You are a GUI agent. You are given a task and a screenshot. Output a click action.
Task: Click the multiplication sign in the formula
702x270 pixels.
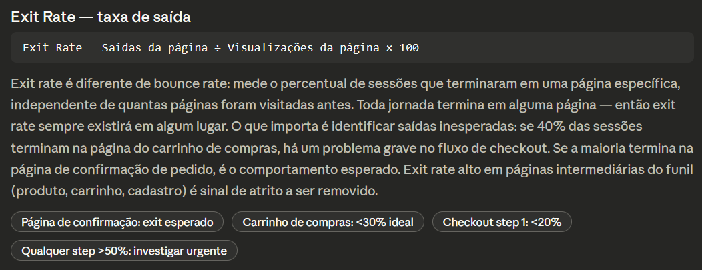coord(389,48)
